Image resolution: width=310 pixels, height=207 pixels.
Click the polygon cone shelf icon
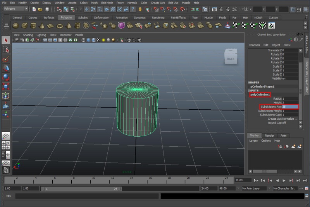tap(42, 25)
